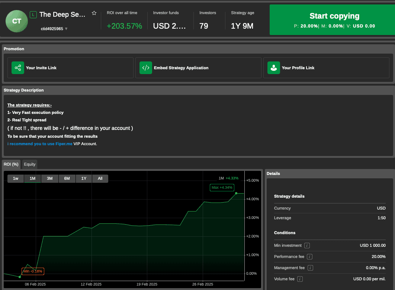The width and height of the screenshot is (395, 290).
Task: Select the 1Y chart range
Action: tap(84, 179)
